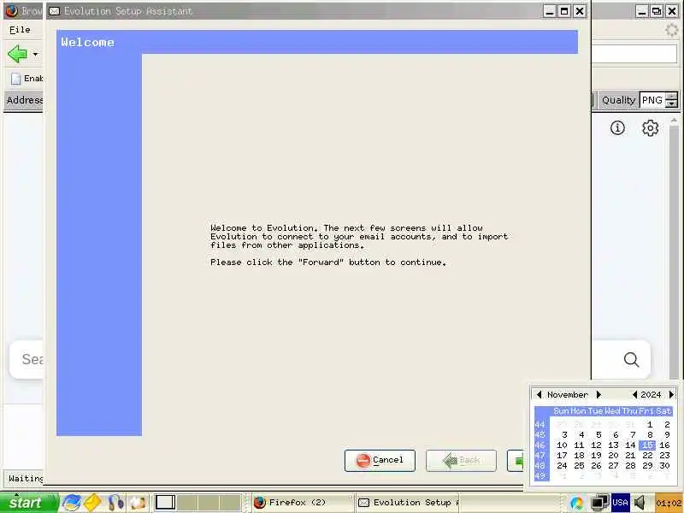Image resolution: width=684 pixels, height=513 pixels.
Task: Click the Back button in the Evolution assistant
Action: (x=461, y=460)
